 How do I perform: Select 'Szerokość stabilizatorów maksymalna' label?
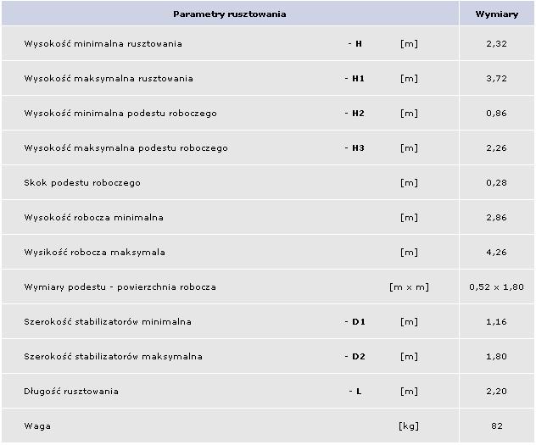(x=113, y=357)
